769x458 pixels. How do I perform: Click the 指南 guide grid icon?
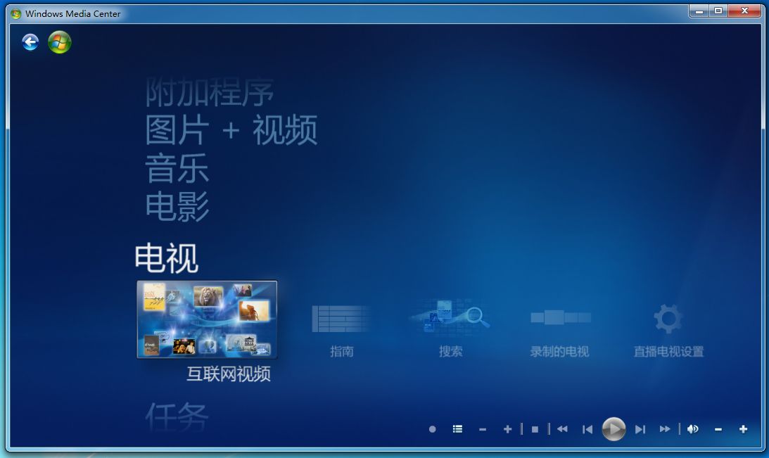[x=341, y=318]
